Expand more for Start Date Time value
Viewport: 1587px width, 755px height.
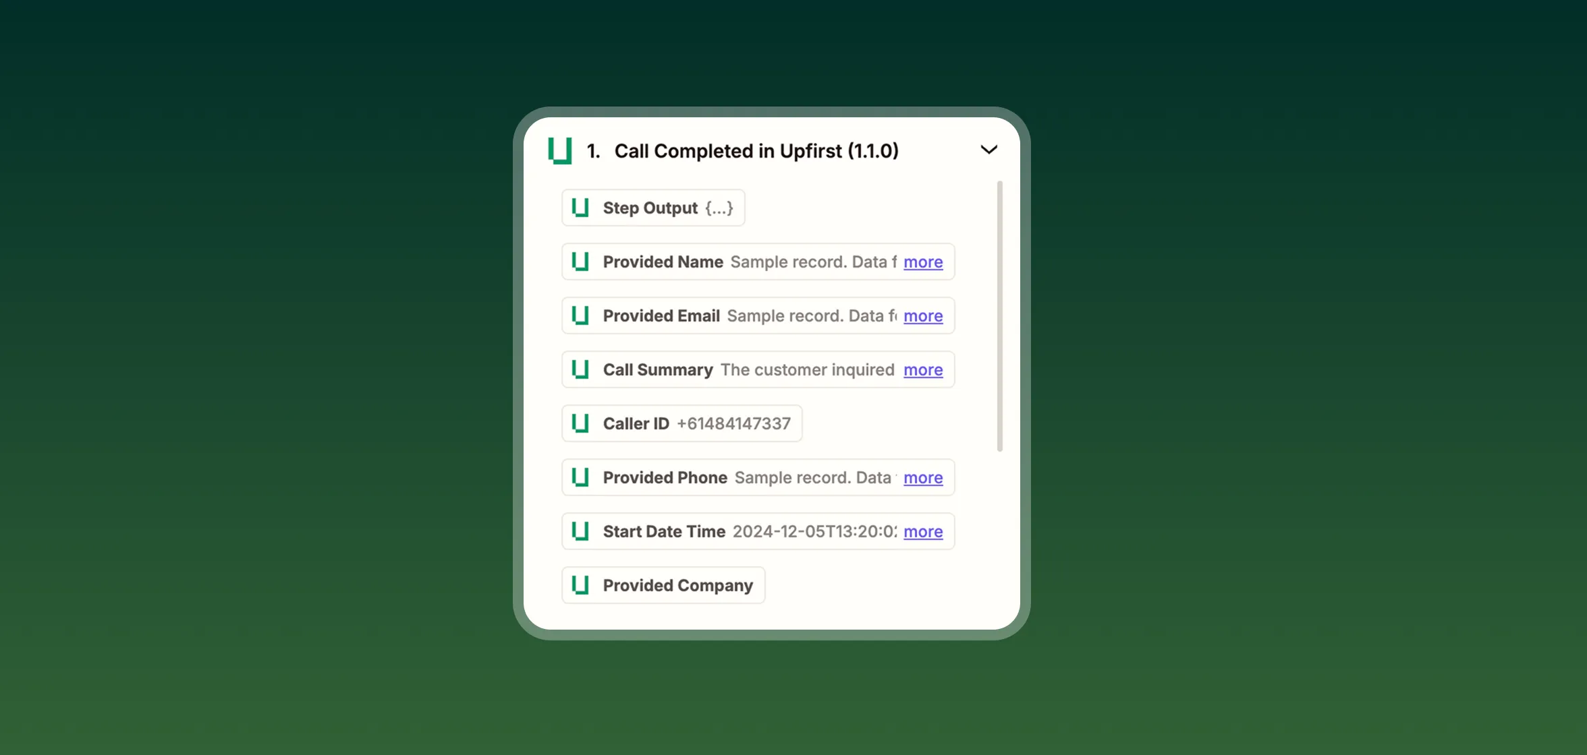(923, 531)
